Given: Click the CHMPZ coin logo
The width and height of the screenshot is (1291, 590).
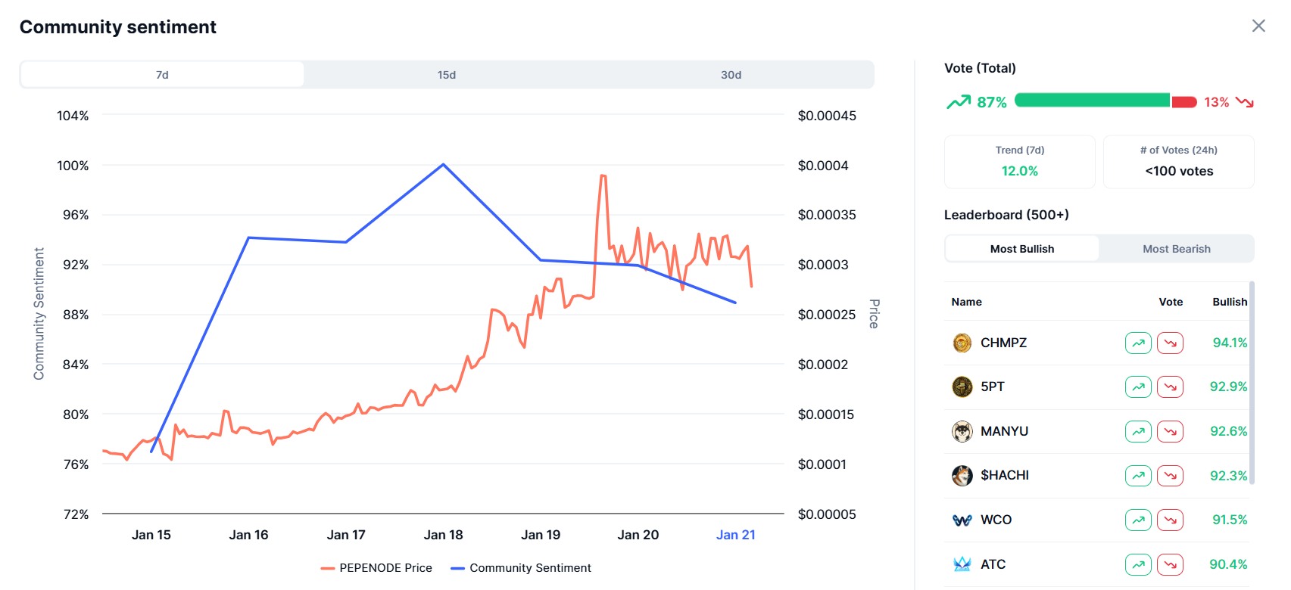Looking at the screenshot, I should [962, 343].
